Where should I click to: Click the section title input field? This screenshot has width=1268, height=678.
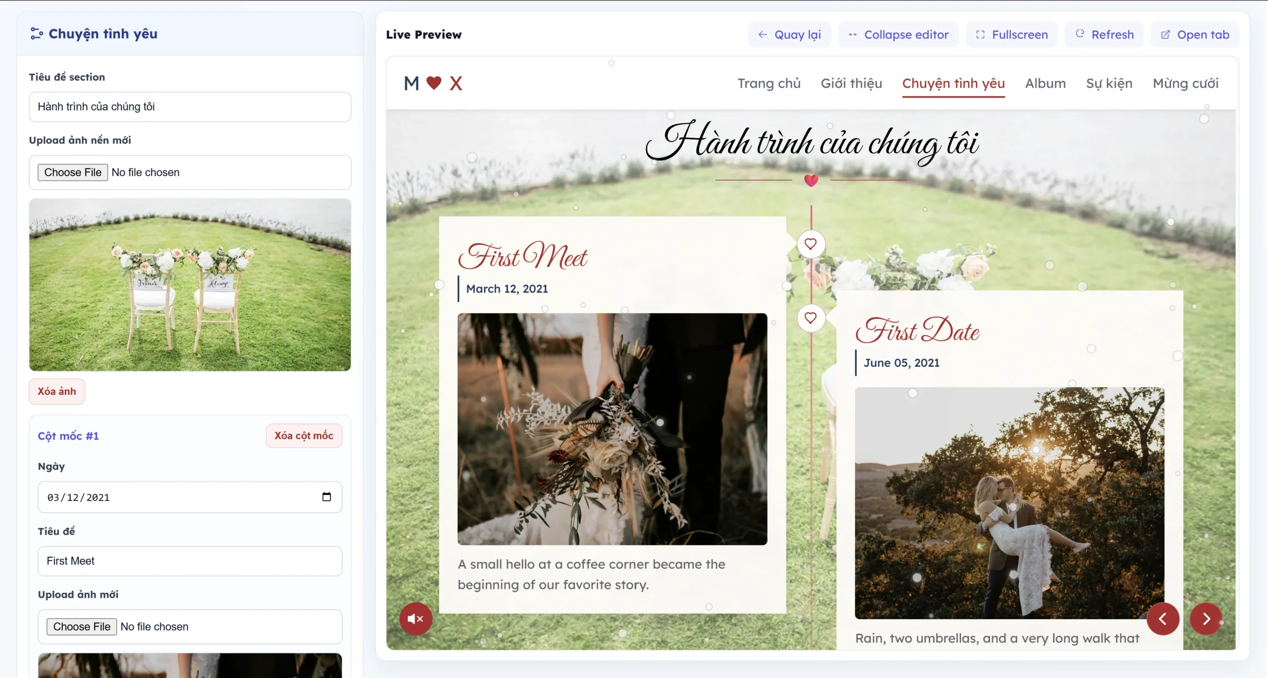pos(190,107)
